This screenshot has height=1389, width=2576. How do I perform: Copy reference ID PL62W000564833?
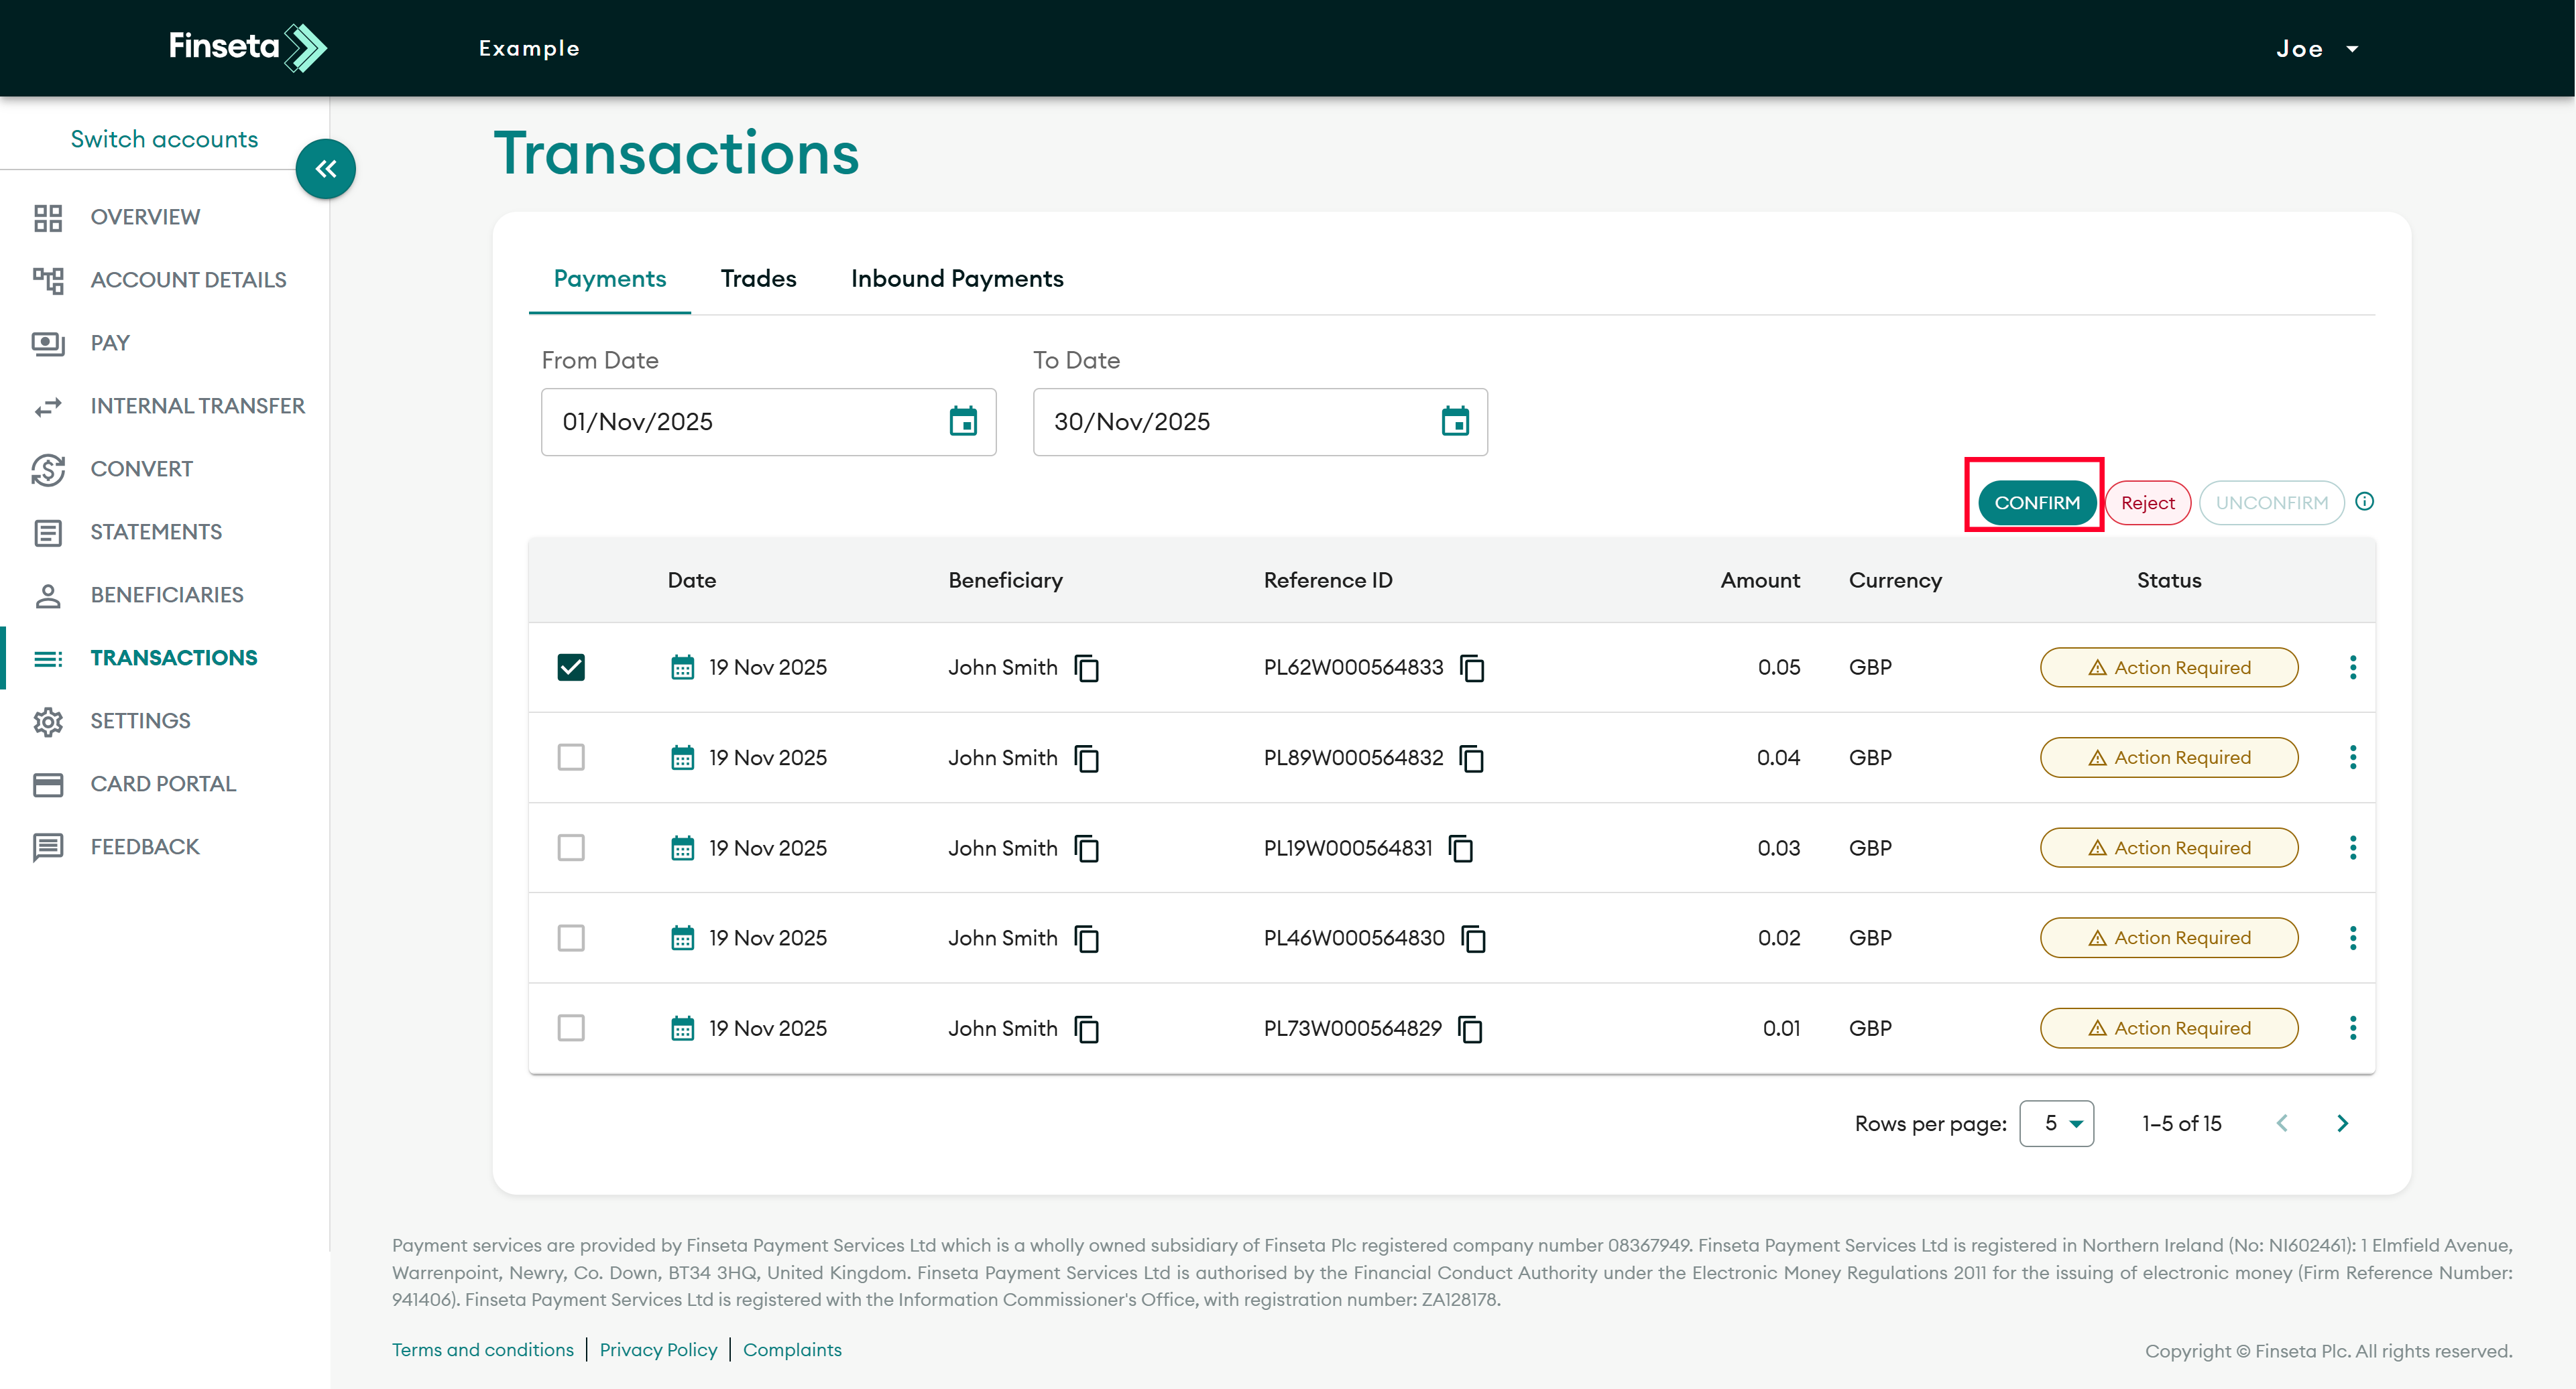1471,667
